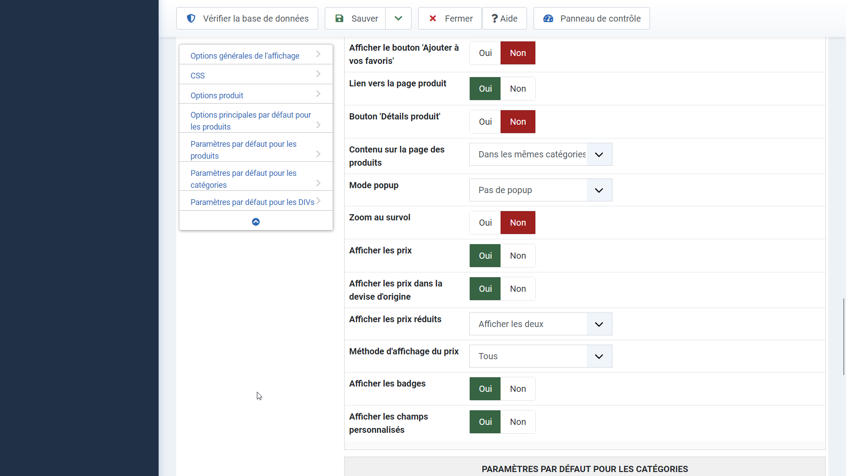The image size is (846, 476).
Task: Disable Afficher les prix with Non
Action: (x=518, y=256)
